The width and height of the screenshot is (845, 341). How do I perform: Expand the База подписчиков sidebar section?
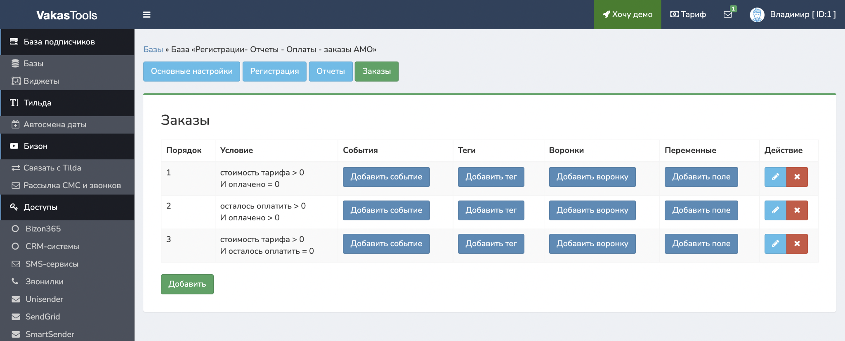click(59, 42)
